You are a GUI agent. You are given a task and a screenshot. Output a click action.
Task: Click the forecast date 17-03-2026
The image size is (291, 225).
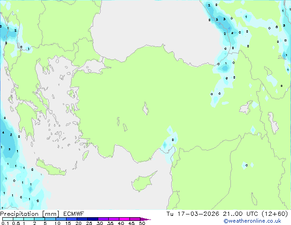click(198, 214)
